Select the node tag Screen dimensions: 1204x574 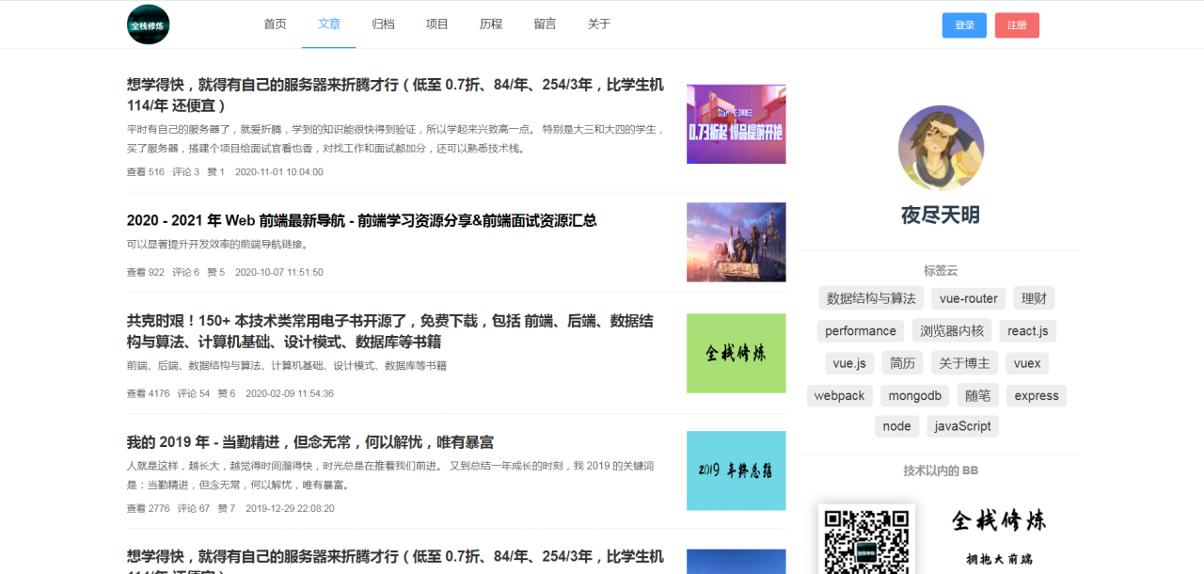(896, 426)
